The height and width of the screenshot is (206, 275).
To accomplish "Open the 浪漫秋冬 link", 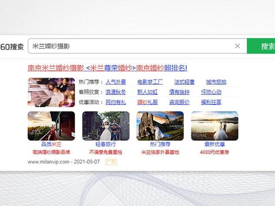I will click(x=116, y=92).
